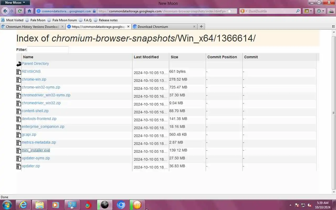Image resolution: width=336 pixels, height=210 pixels.
Task: Show hidden tray icons arrow
Action: (x=290, y=205)
